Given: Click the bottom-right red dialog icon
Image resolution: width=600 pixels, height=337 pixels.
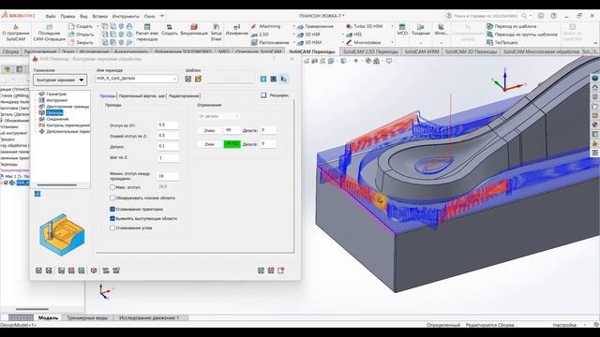Looking at the screenshot, I should 271,271.
